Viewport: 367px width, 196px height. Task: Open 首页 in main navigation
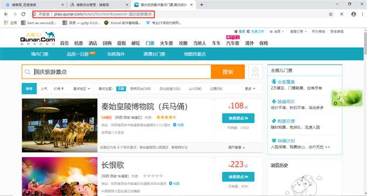[x=64, y=43]
